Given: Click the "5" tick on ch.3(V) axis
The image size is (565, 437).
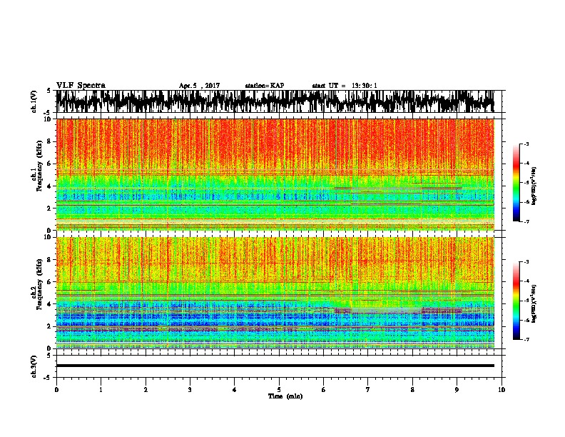Looking at the screenshot, I should [x=49, y=356].
